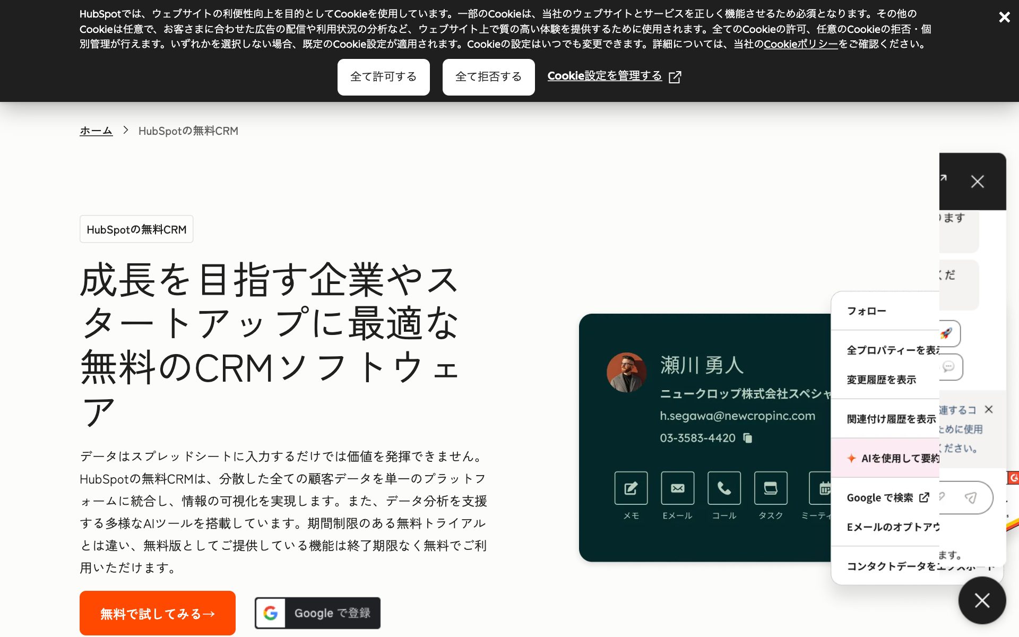Click the external link icon beside Cookie設定を管理する
1019x637 pixels.
(675, 77)
